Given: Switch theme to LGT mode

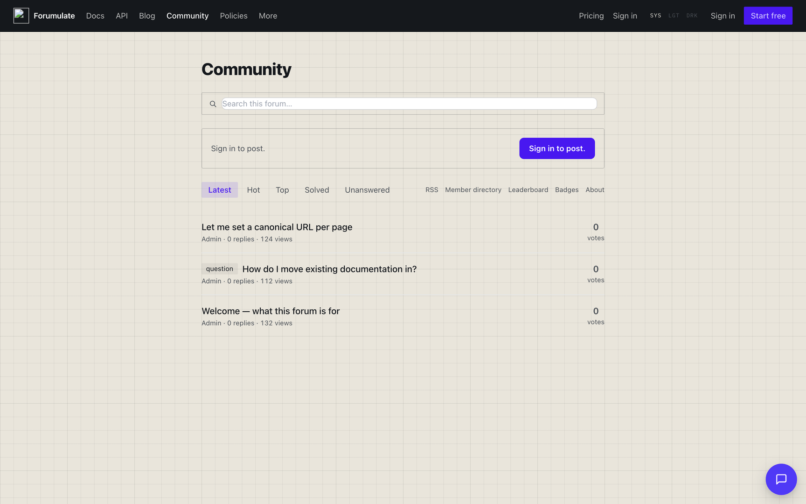Looking at the screenshot, I should click(x=674, y=16).
